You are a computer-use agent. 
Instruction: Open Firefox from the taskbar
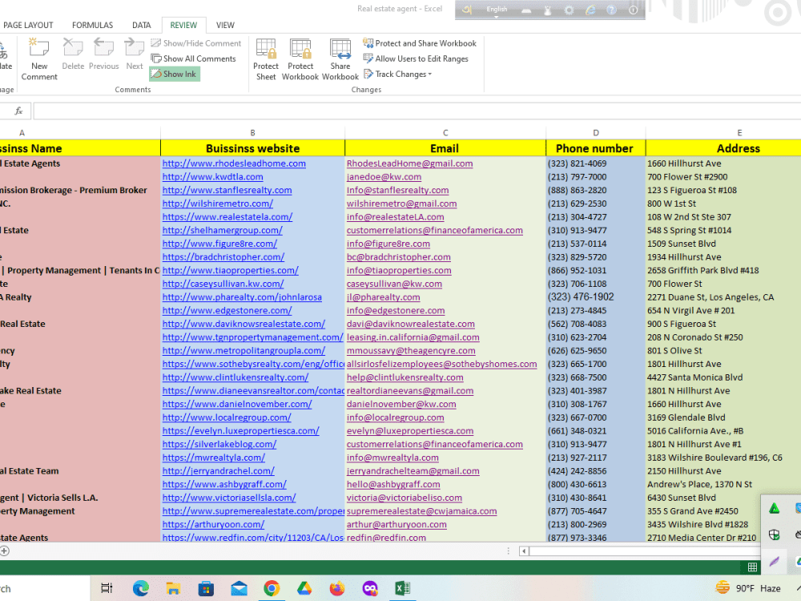[336, 588]
